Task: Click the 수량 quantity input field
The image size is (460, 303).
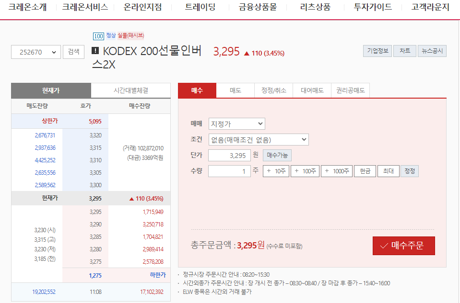Action: (x=229, y=171)
